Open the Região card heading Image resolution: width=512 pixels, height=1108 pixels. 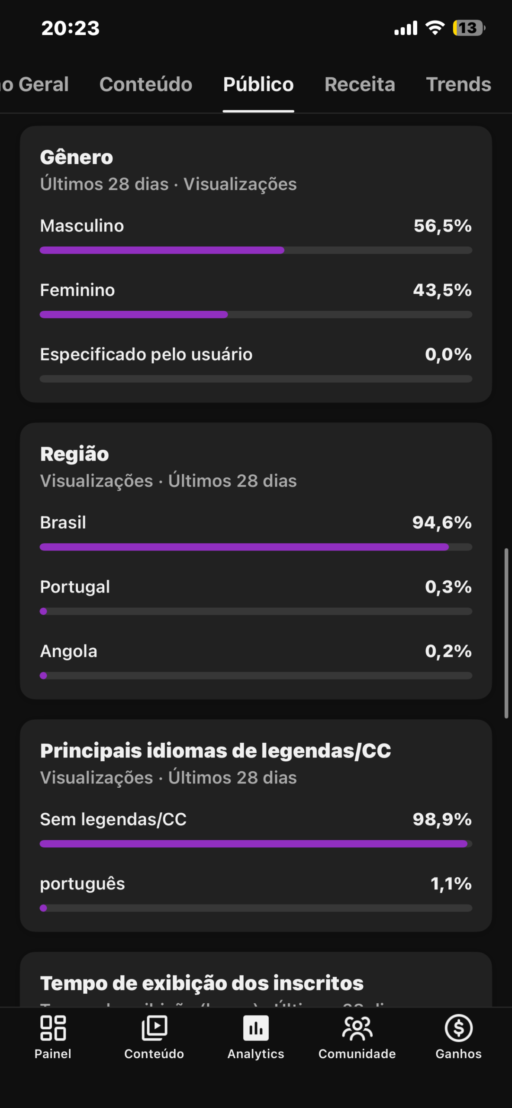click(74, 454)
